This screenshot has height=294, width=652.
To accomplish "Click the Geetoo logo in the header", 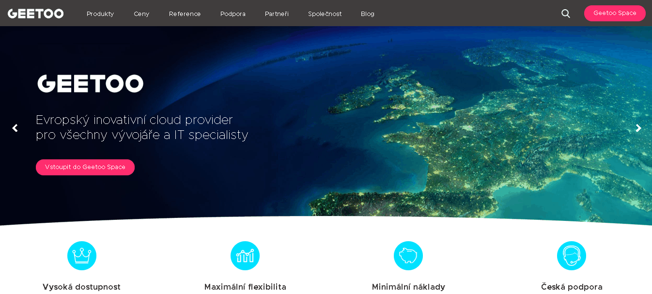I will [35, 14].
